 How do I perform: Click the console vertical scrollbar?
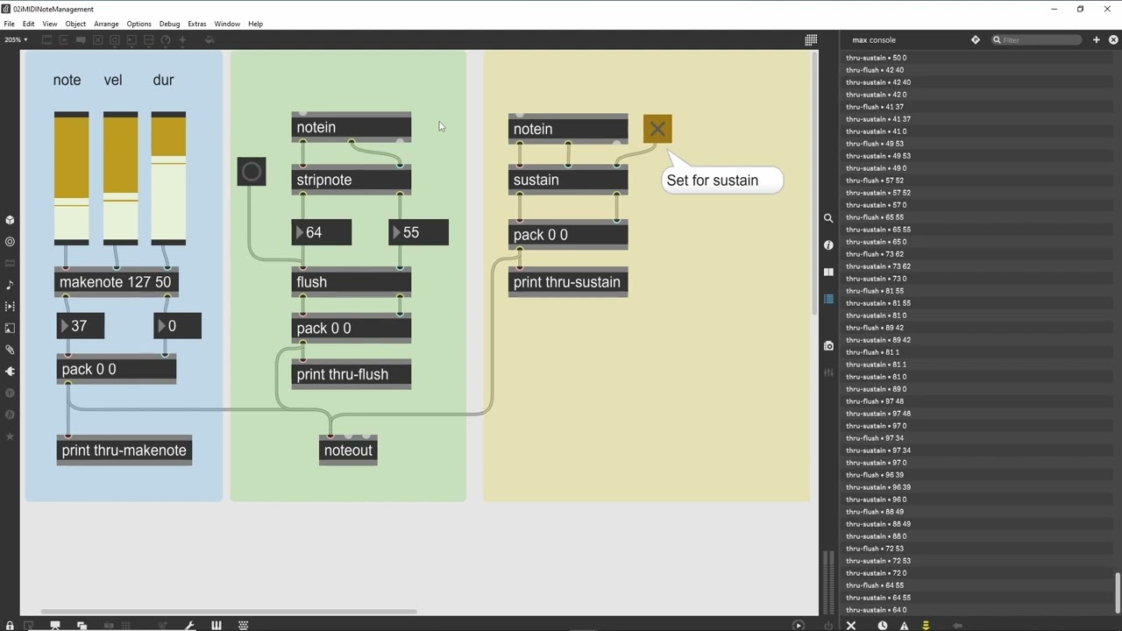[1118, 594]
